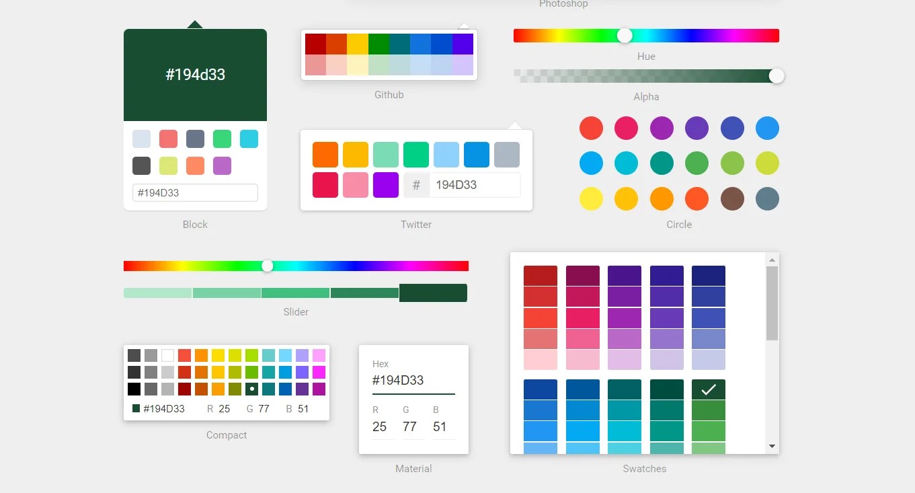Viewport: 915px width, 493px height.
Task: Pick the teal circle in Circle picker
Action: click(x=662, y=163)
